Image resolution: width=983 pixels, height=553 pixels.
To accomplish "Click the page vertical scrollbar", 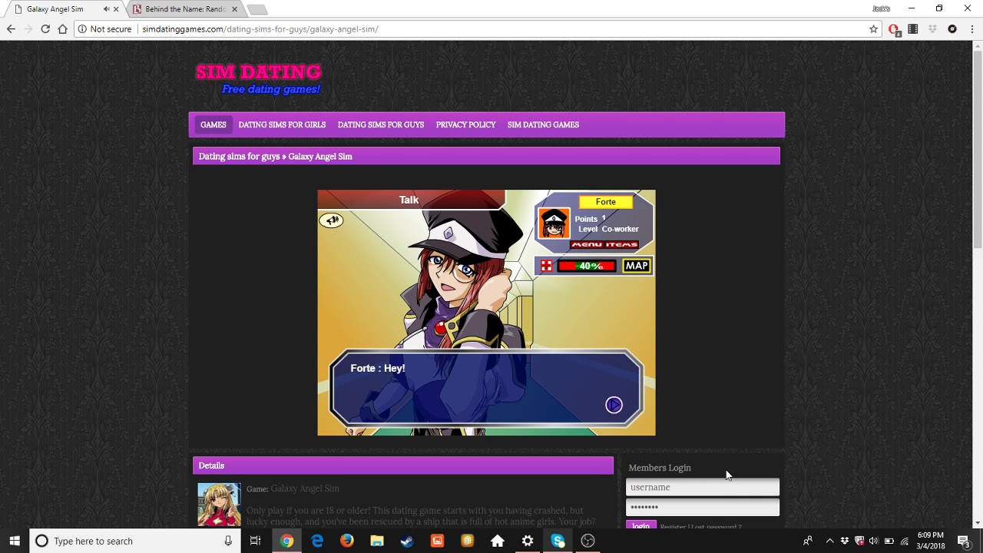I will coord(977,284).
